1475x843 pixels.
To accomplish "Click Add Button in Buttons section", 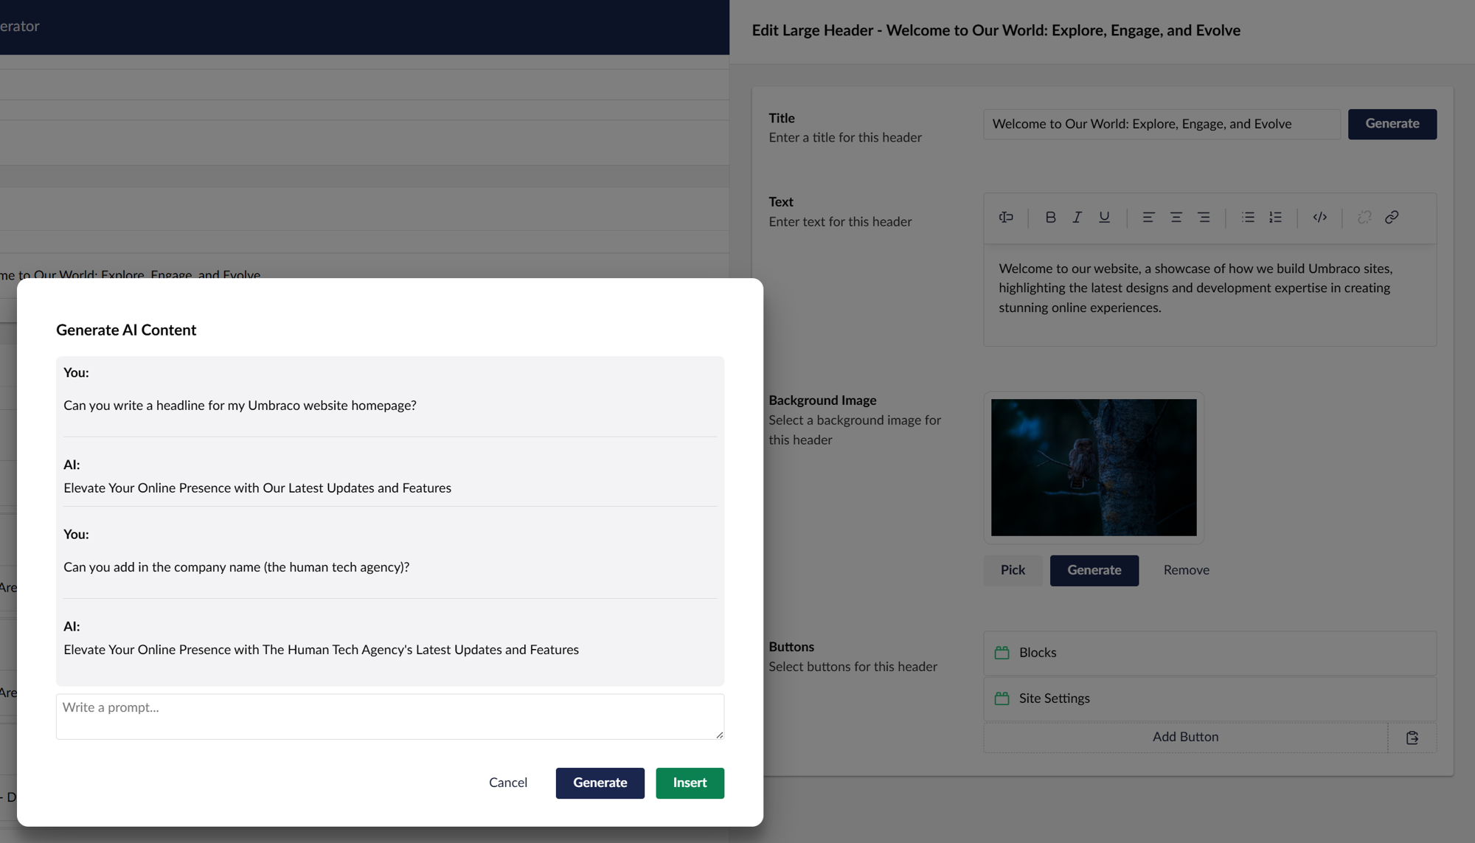I will pyautogui.click(x=1185, y=738).
